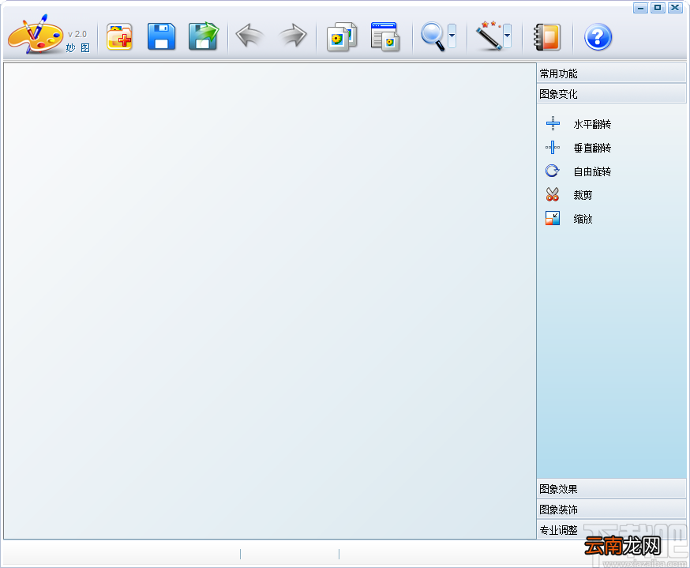This screenshot has height=568, width=690.
Task: Select the magnifier zoom tool
Action: pos(433,36)
